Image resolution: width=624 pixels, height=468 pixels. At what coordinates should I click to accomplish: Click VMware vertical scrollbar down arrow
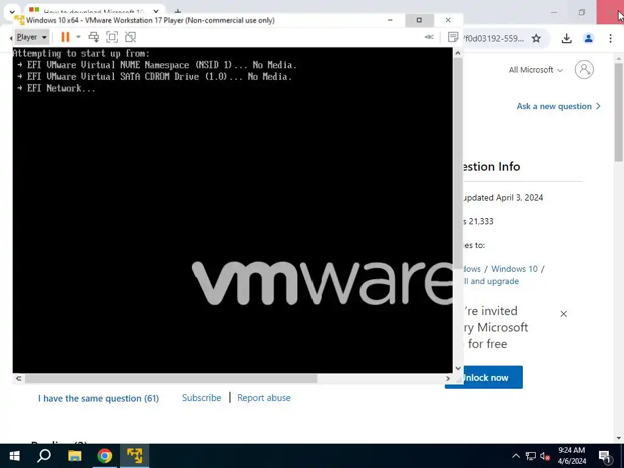tap(458, 369)
